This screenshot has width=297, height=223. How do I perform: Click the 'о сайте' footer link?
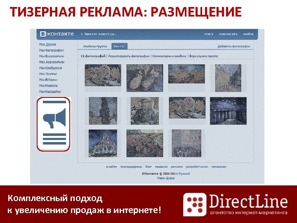coord(111,167)
